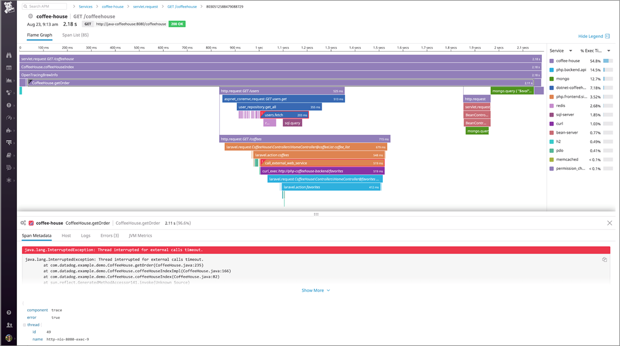Select the Span Metadata tab

(x=36, y=235)
